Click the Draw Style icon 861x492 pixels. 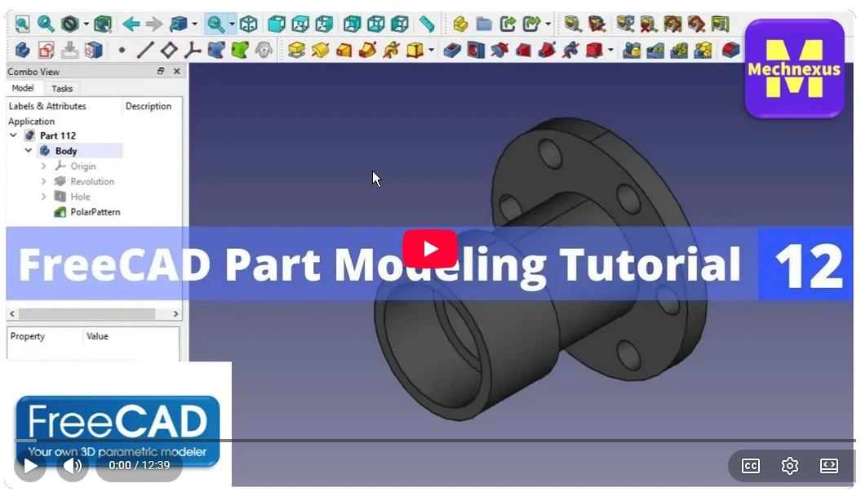69,24
